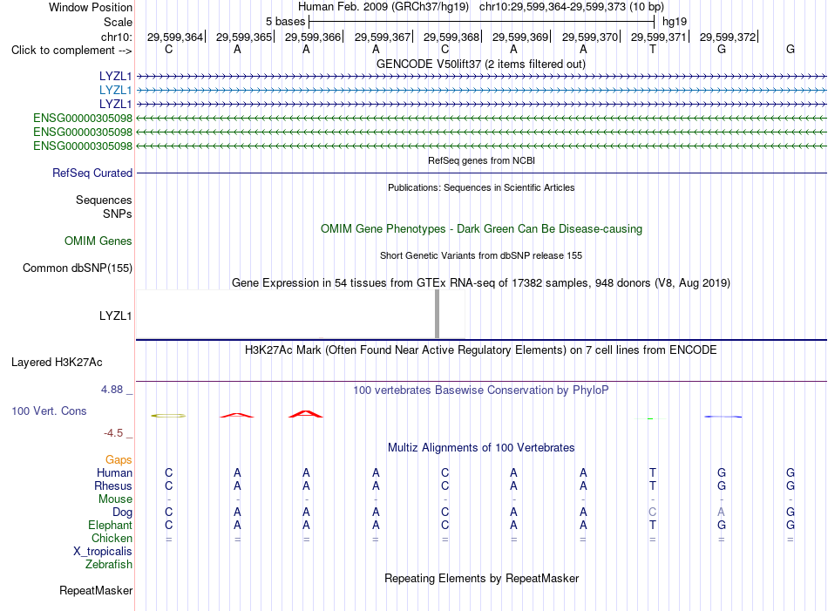
Task: Click the Sequences track label
Action: click(x=104, y=200)
